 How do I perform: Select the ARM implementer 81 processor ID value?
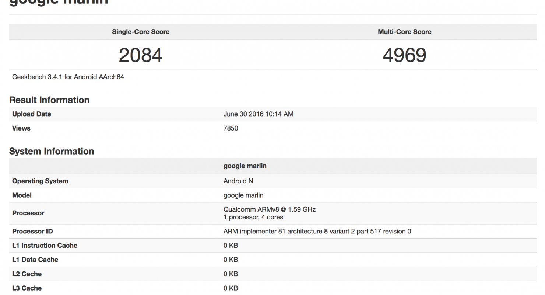[x=317, y=231]
